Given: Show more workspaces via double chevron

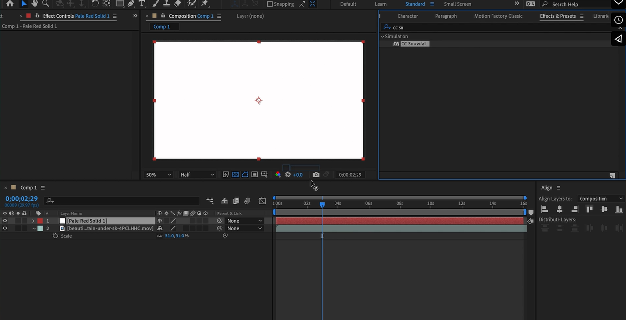Looking at the screenshot, I should tap(517, 4).
